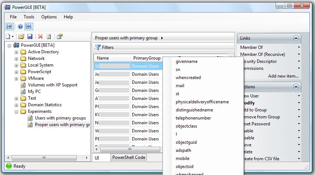Click the blue right-arrow toolbar icon

(10, 26)
